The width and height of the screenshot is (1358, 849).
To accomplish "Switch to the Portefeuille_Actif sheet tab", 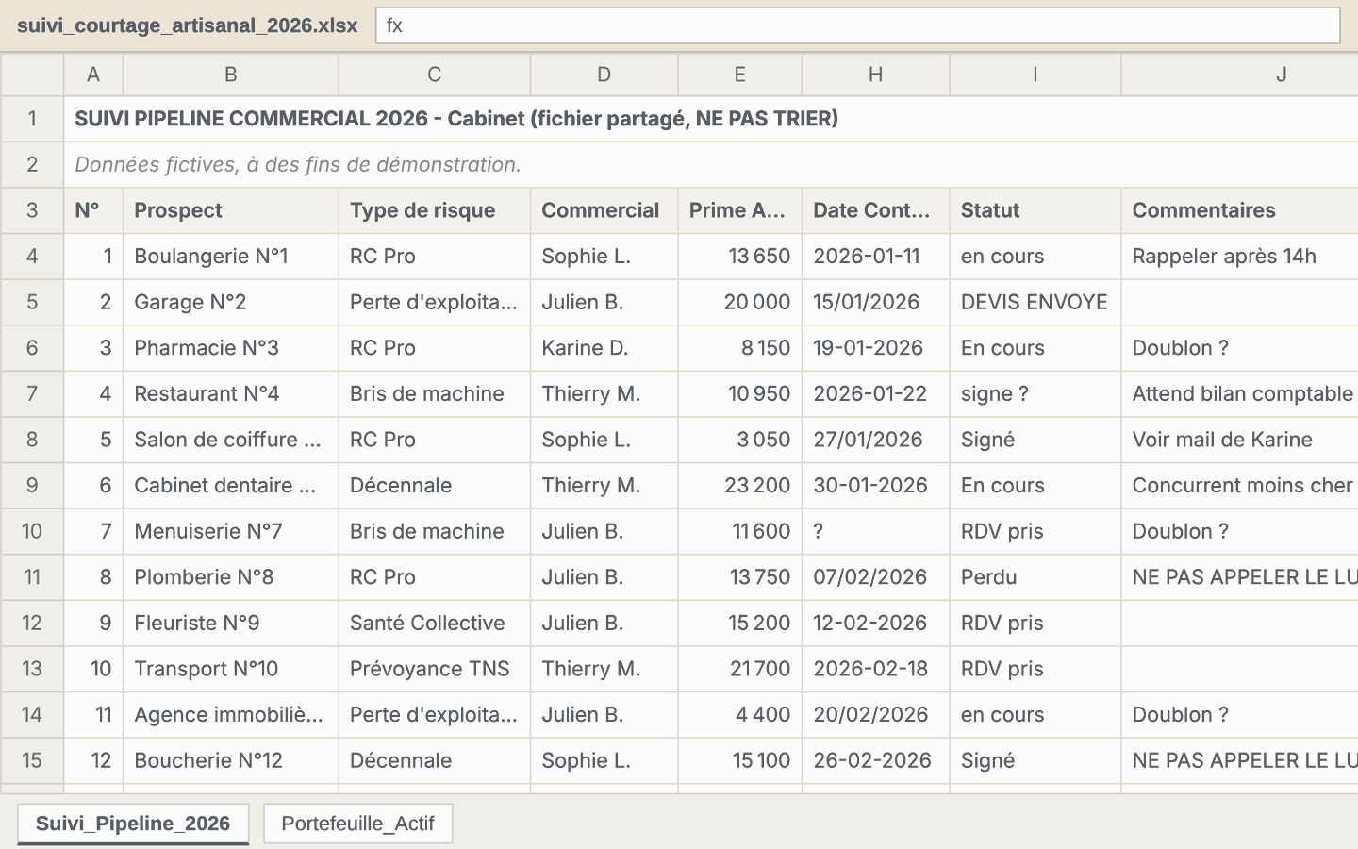I will click(358, 824).
